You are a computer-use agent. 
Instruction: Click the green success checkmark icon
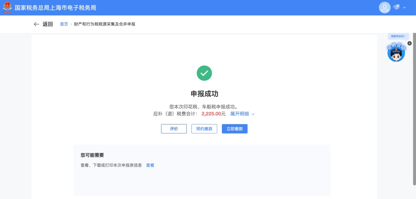click(204, 73)
